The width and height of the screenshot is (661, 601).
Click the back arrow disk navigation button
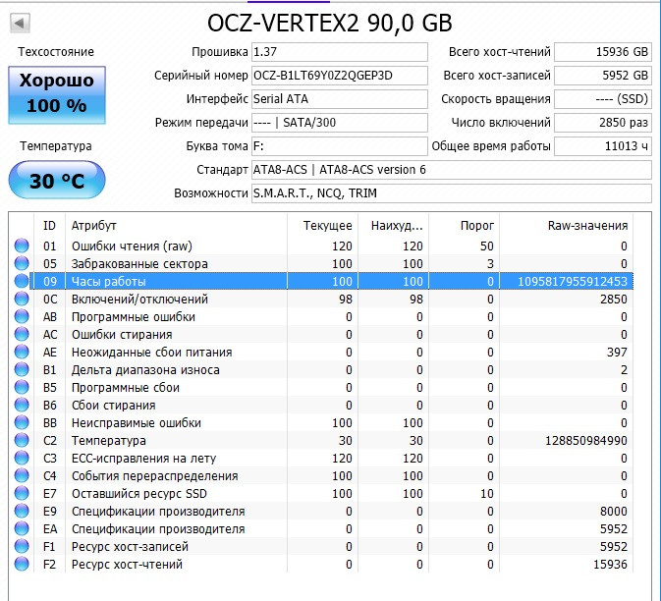pyautogui.click(x=20, y=23)
